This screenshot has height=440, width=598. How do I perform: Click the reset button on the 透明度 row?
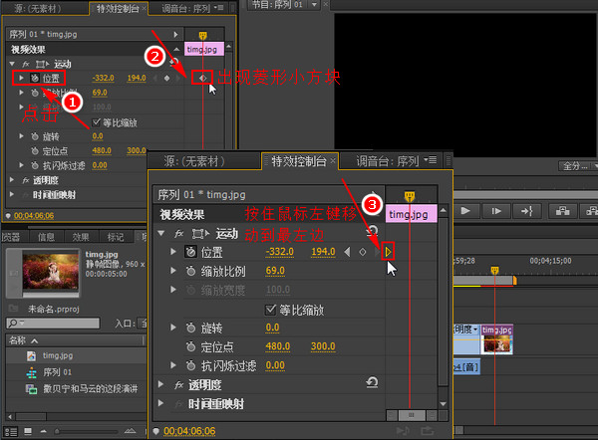[372, 382]
